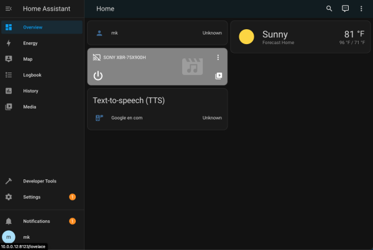The height and width of the screenshot is (250, 373).
Task: Open the Media panel
Action: tap(29, 107)
